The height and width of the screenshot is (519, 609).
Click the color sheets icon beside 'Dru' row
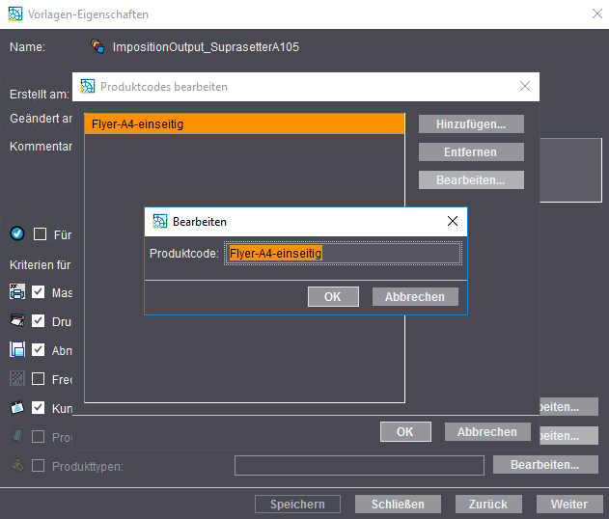click(x=16, y=320)
